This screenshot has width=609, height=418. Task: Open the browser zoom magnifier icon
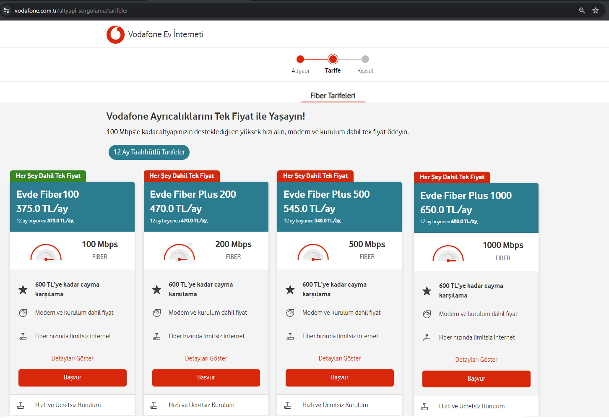582,10
